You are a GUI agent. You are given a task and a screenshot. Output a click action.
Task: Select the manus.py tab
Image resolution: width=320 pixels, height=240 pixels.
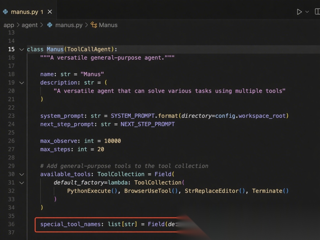click(28, 12)
